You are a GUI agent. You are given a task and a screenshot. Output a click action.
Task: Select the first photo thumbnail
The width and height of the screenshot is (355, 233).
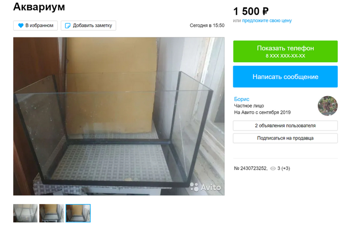coord(25,213)
